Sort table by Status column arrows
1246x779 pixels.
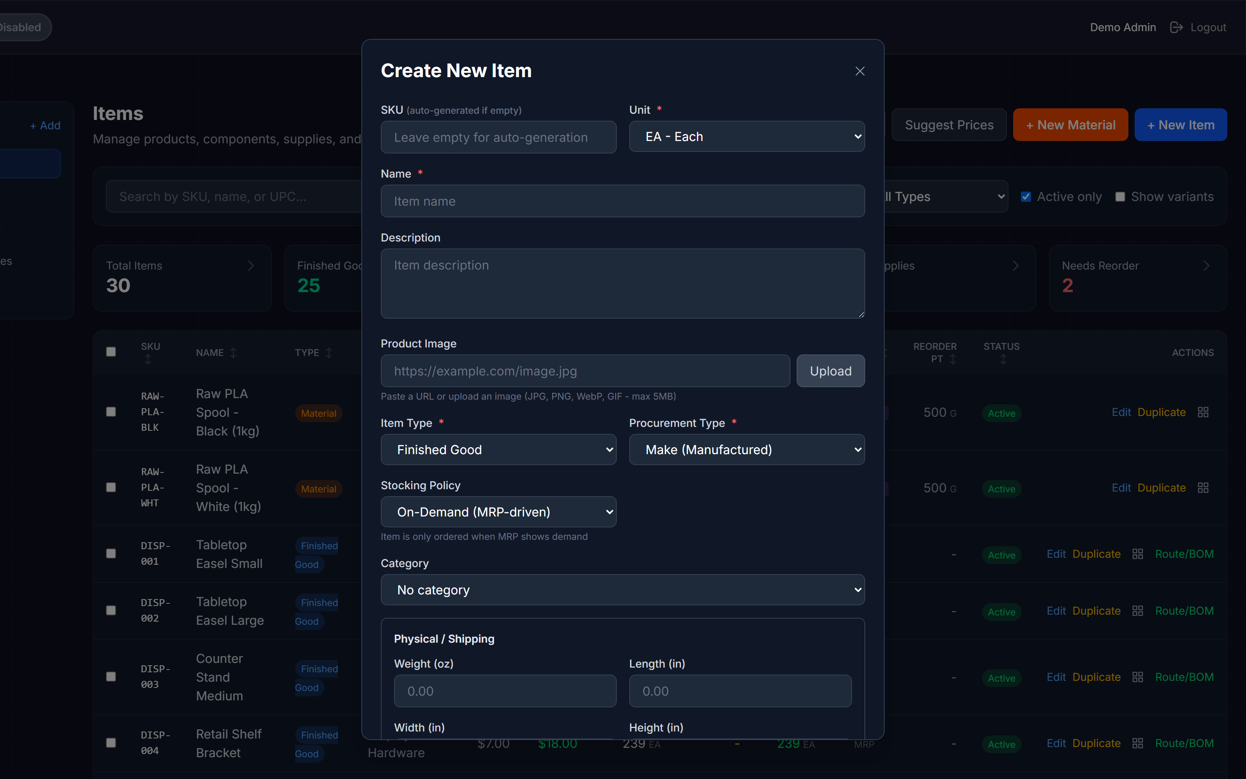(x=1003, y=360)
